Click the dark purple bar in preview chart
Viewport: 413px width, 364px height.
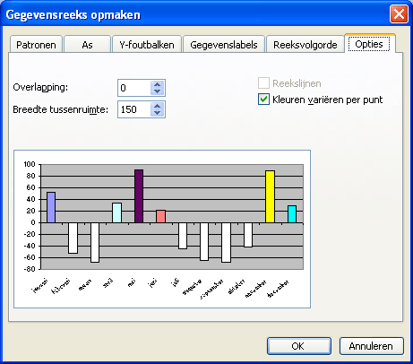coord(139,196)
